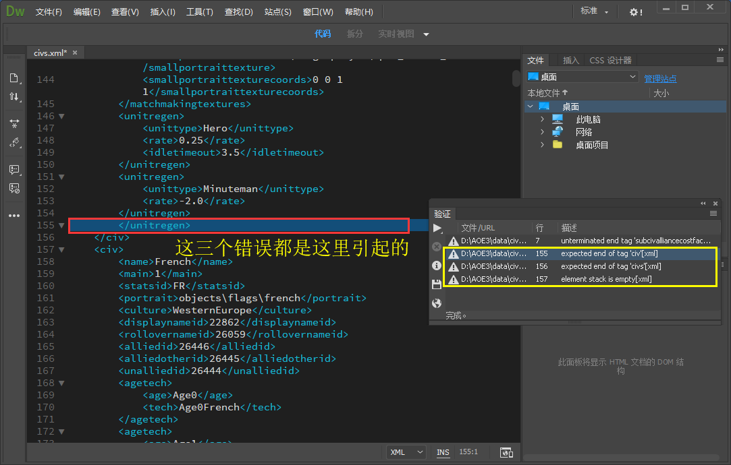Open the File Management up-down arrows icon
Screen dimensions: 731x465
tap(13, 97)
